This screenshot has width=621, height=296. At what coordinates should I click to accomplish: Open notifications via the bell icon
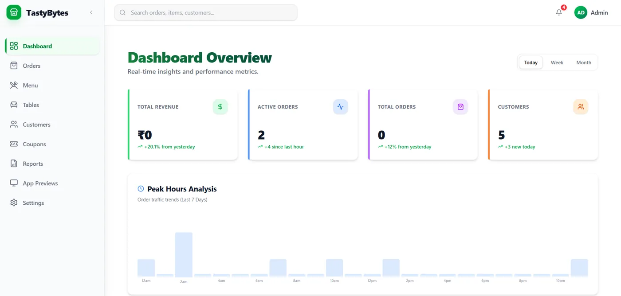[x=559, y=12]
